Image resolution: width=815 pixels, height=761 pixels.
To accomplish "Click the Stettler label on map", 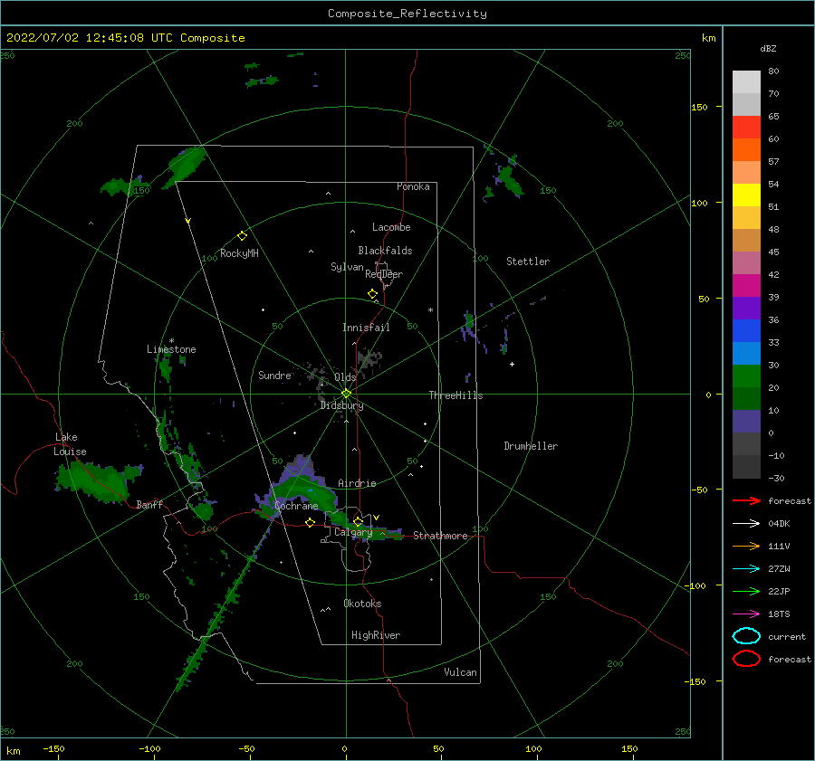I will click(528, 262).
